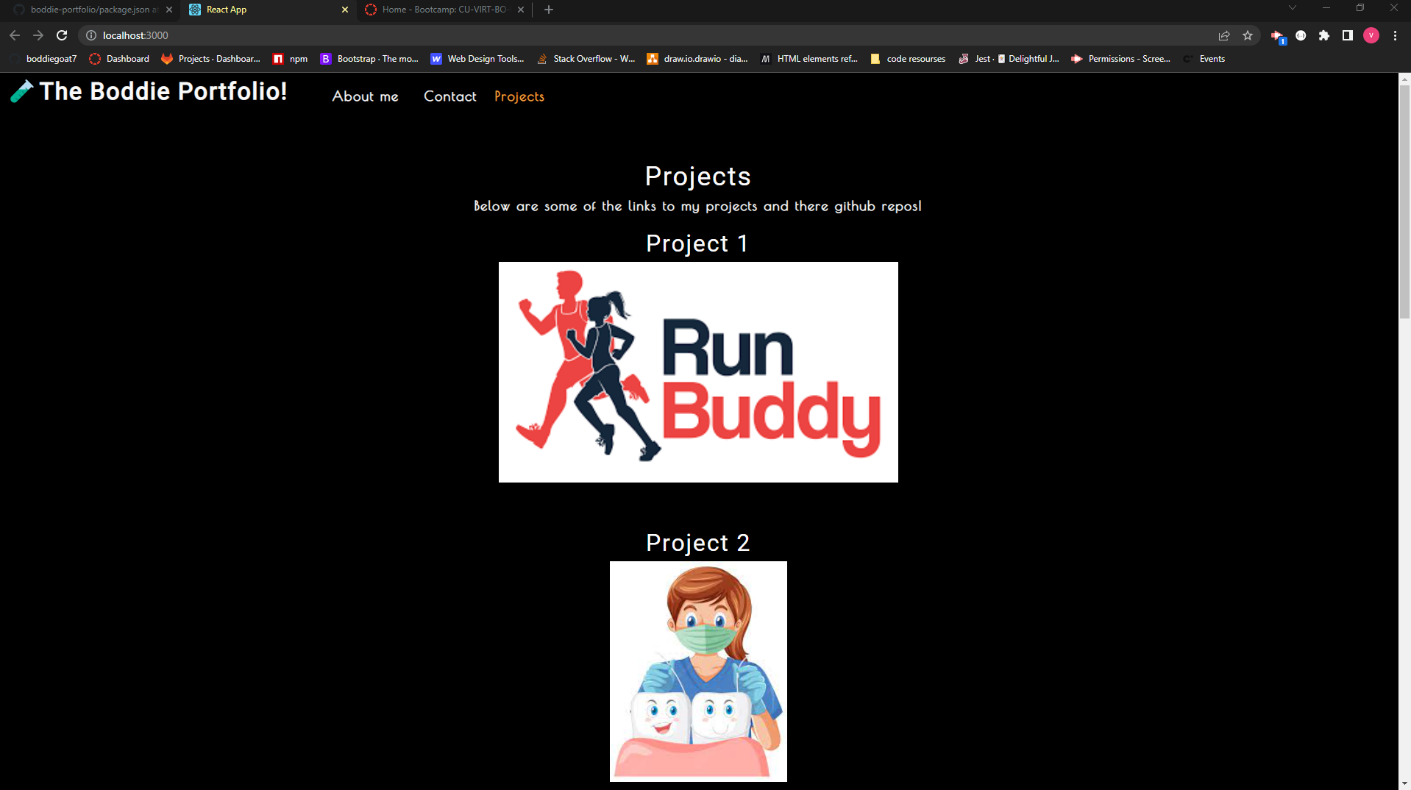Viewport: 1411px width, 790px height.
Task: Open the Stack Overflow bookmark
Action: click(x=586, y=59)
